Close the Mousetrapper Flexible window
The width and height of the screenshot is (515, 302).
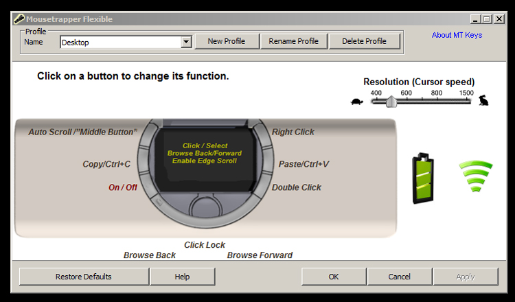(x=499, y=19)
